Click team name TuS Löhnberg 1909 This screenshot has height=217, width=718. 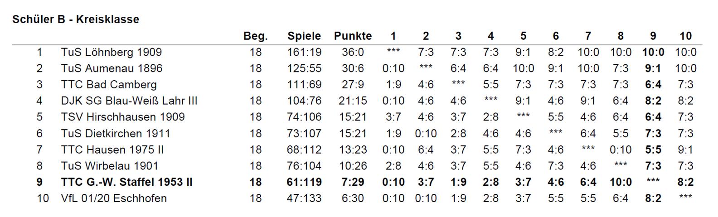pyautogui.click(x=112, y=52)
